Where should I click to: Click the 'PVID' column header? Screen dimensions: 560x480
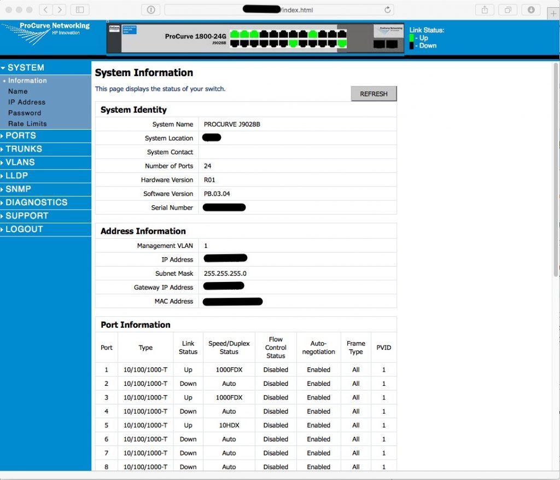pos(384,348)
